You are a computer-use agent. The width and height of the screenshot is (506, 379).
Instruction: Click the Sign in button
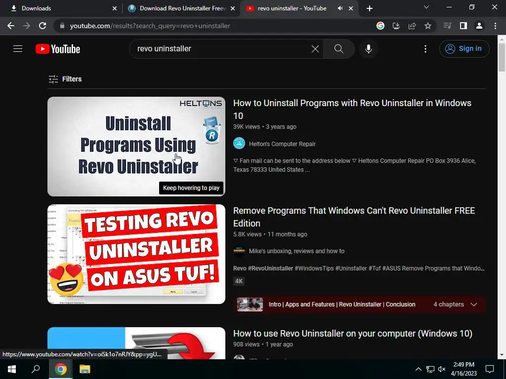click(x=464, y=49)
